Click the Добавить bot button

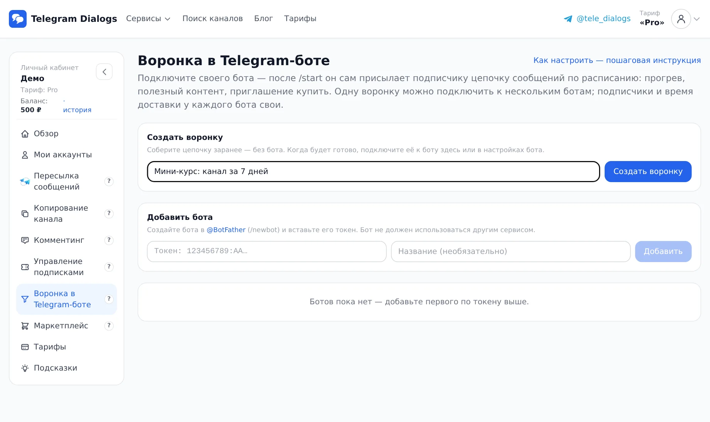tap(663, 252)
